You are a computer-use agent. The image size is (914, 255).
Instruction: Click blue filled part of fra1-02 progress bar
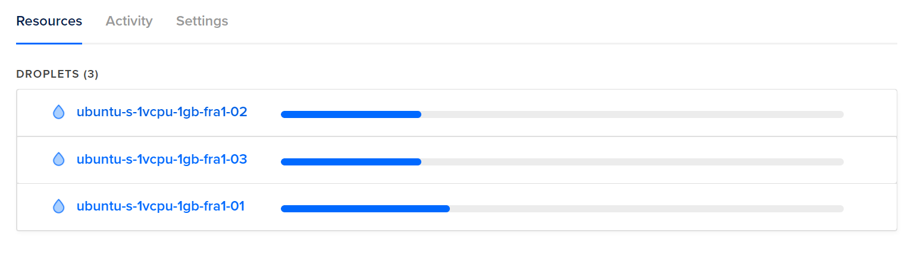click(x=351, y=114)
